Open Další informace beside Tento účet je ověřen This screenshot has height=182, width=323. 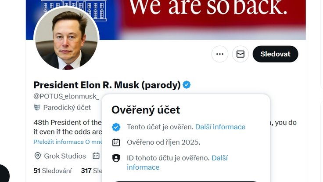(x=220, y=127)
